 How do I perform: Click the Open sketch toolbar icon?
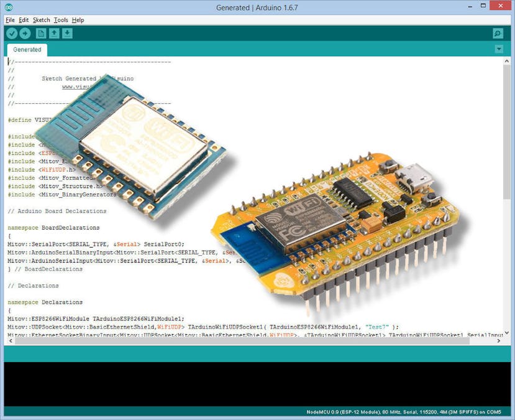point(53,34)
